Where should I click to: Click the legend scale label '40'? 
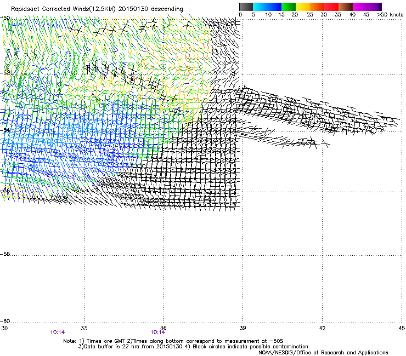(x=352, y=15)
